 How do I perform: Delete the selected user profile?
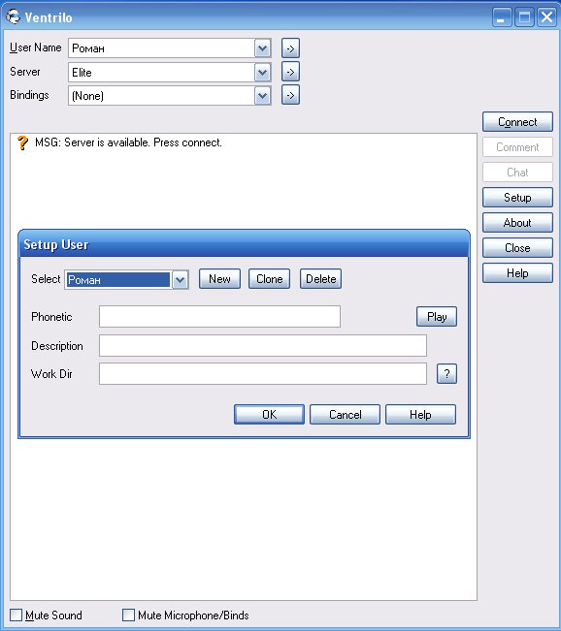pos(321,279)
